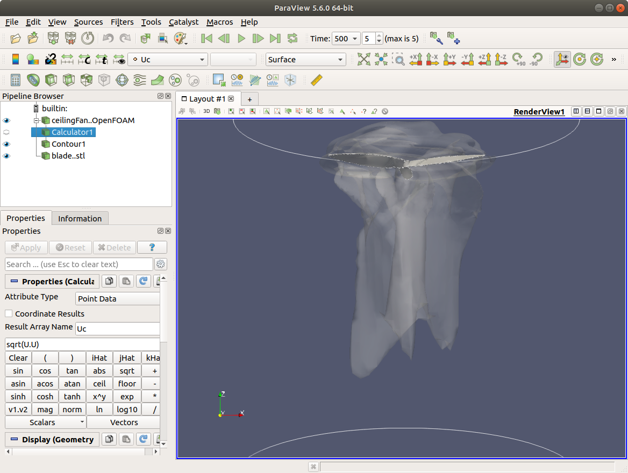Open the Macros menu
628x473 pixels.
tap(219, 22)
